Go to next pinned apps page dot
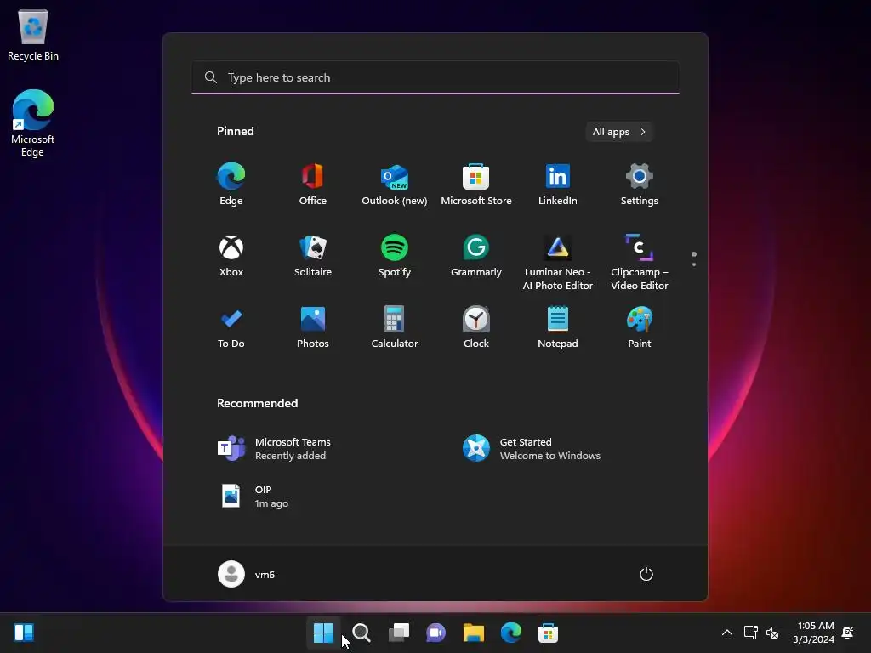The height and width of the screenshot is (653, 871). click(694, 264)
